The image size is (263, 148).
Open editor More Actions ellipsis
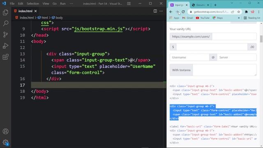[161, 11]
